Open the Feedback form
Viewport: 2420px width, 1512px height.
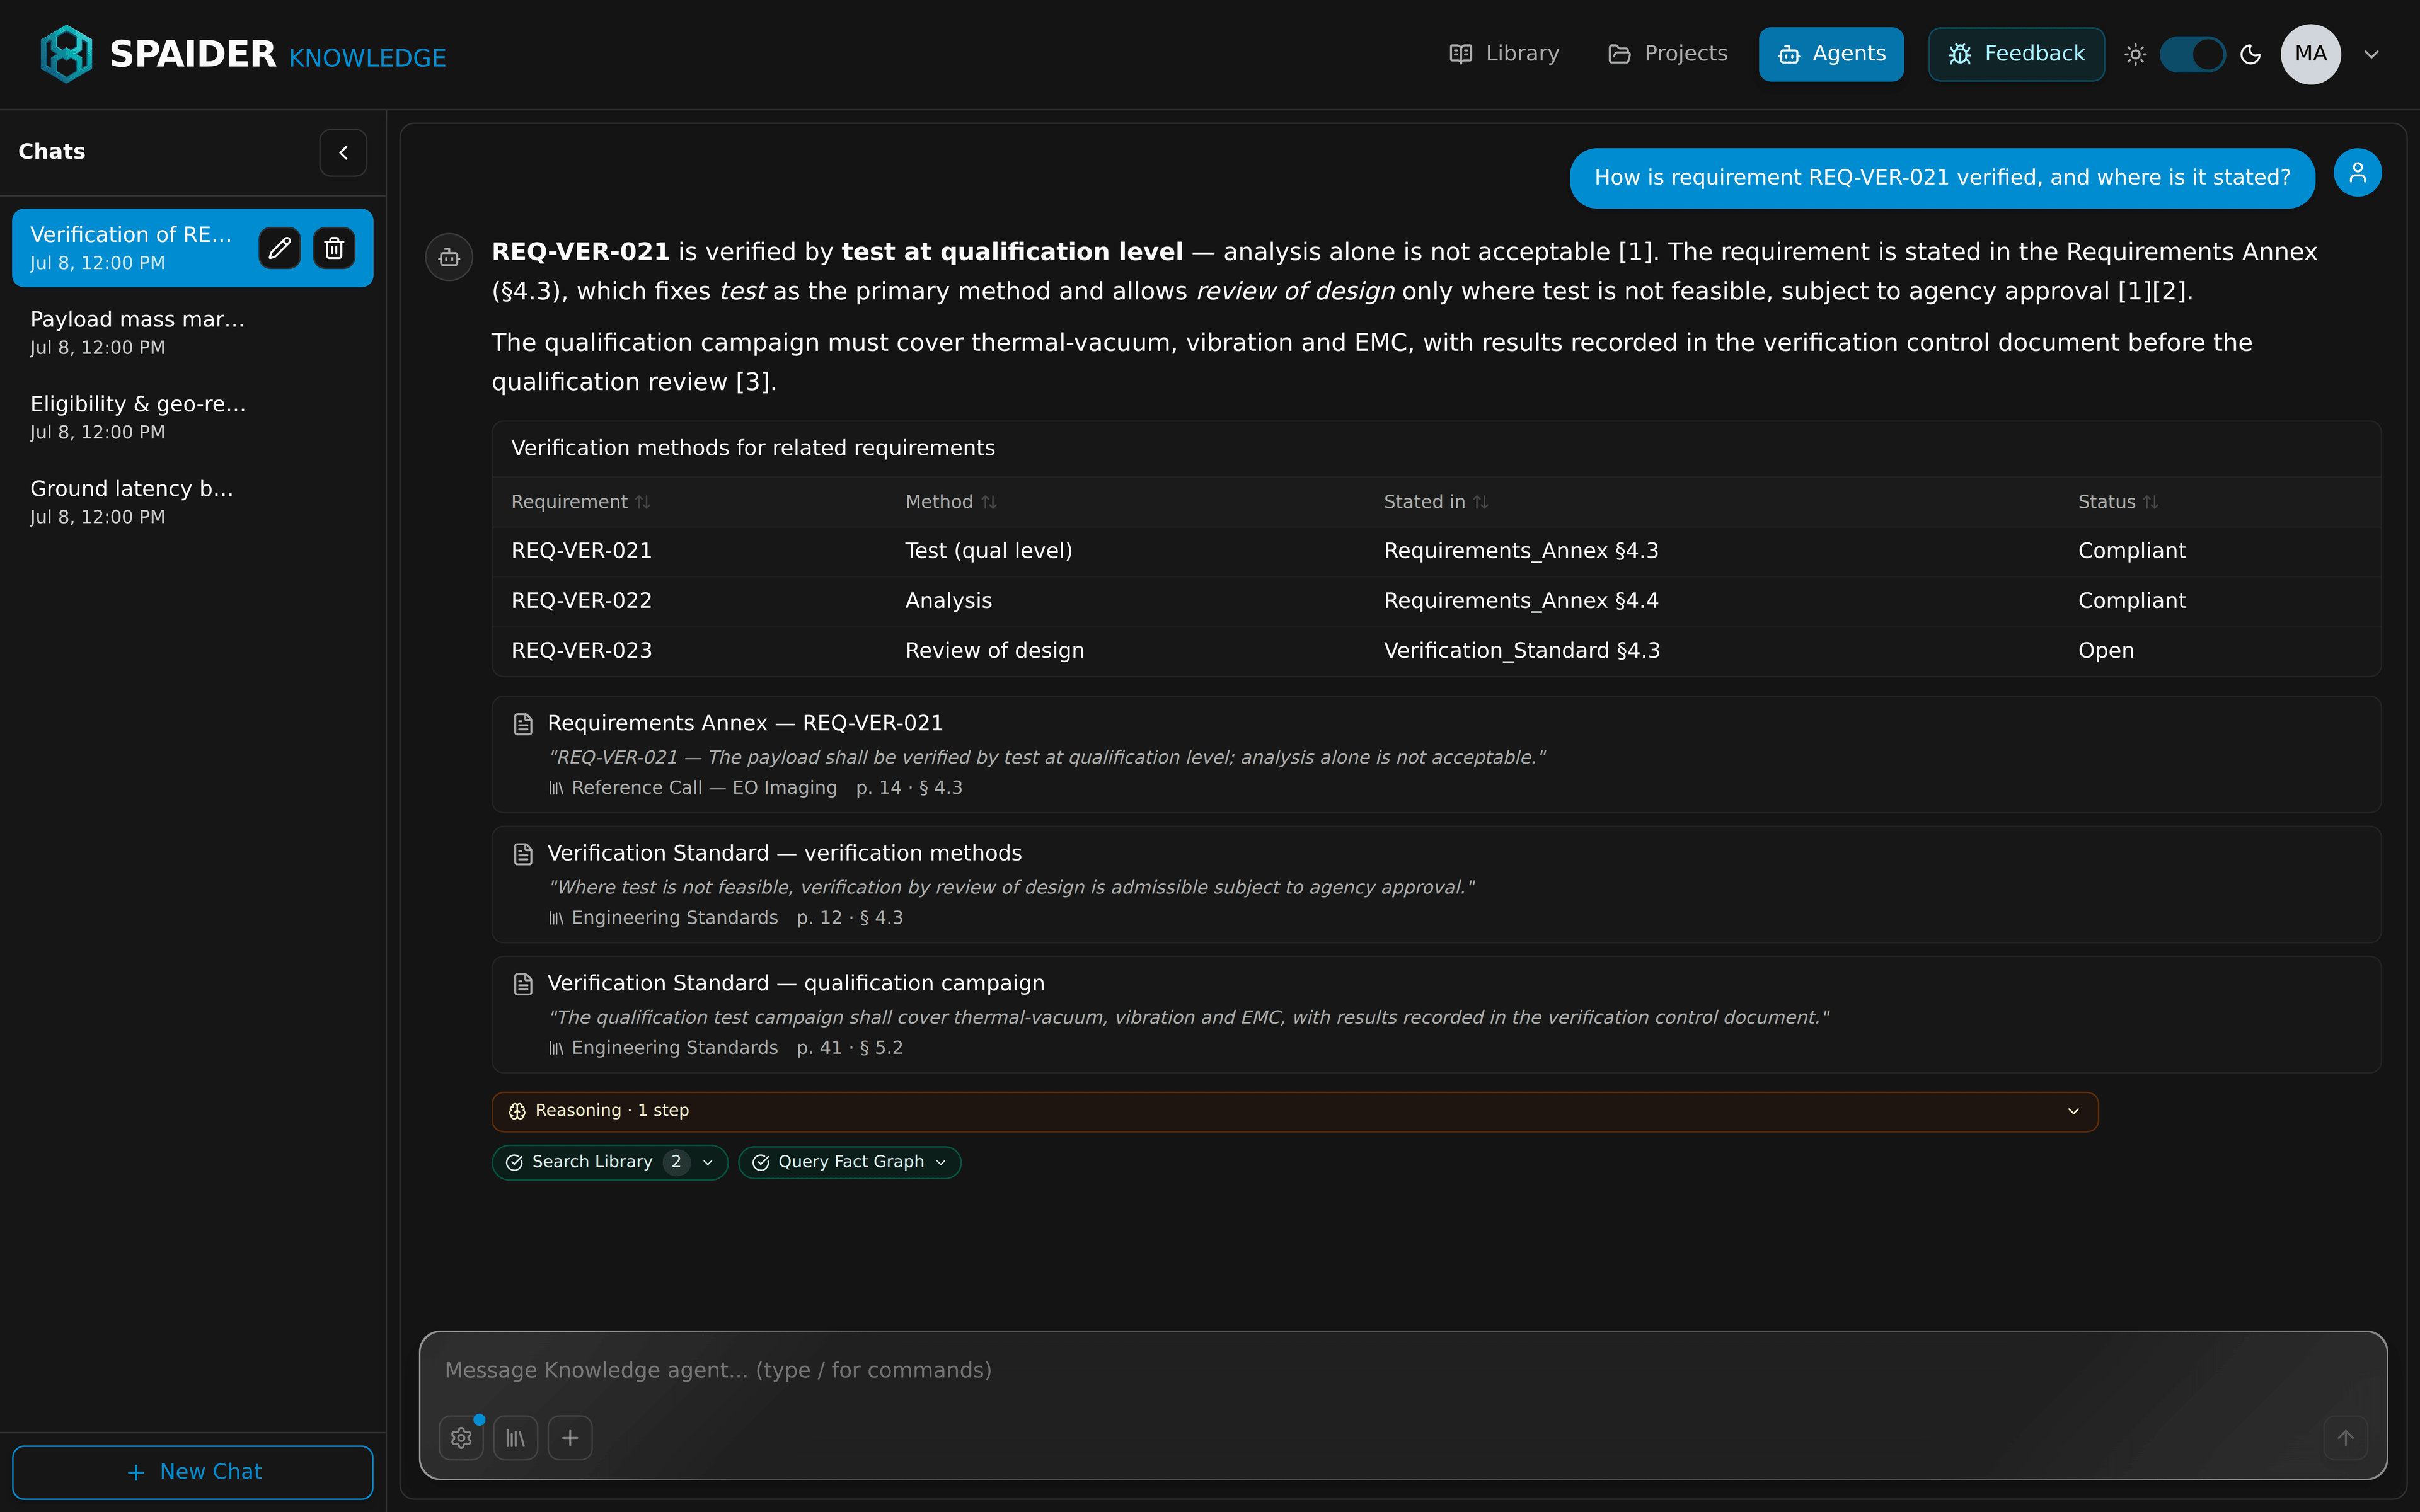coord(2016,54)
